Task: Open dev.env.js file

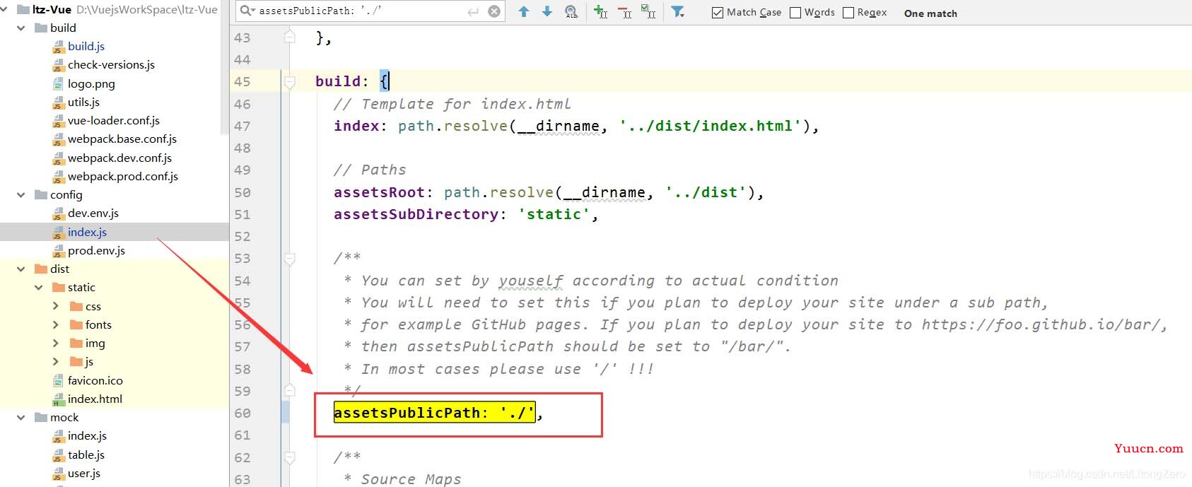Action: pos(93,213)
